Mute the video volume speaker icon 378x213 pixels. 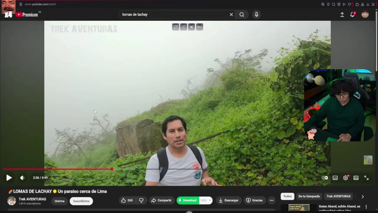(22, 178)
